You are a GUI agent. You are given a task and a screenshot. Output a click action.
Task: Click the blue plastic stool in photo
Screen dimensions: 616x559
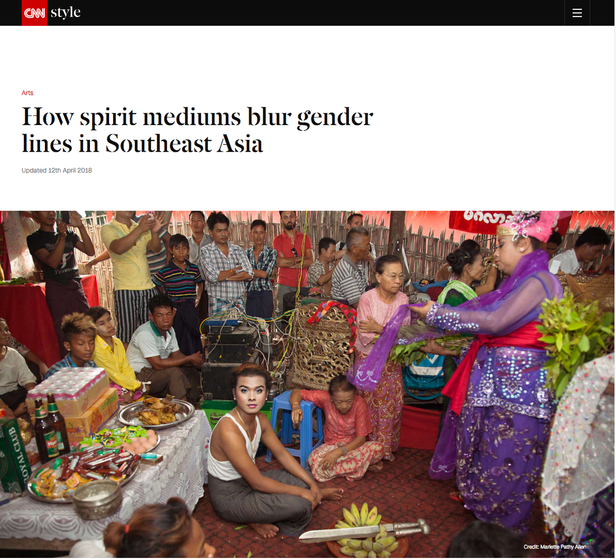[293, 427]
